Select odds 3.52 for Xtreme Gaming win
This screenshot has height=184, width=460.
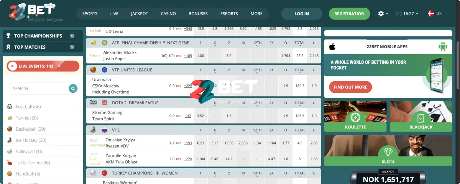click(200, 116)
